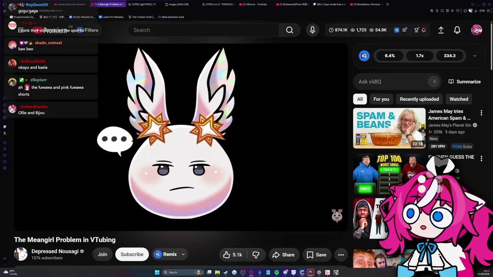The width and height of the screenshot is (493, 277).
Task: Expand the vidIQ stats panel chevron
Action: [x=475, y=56]
